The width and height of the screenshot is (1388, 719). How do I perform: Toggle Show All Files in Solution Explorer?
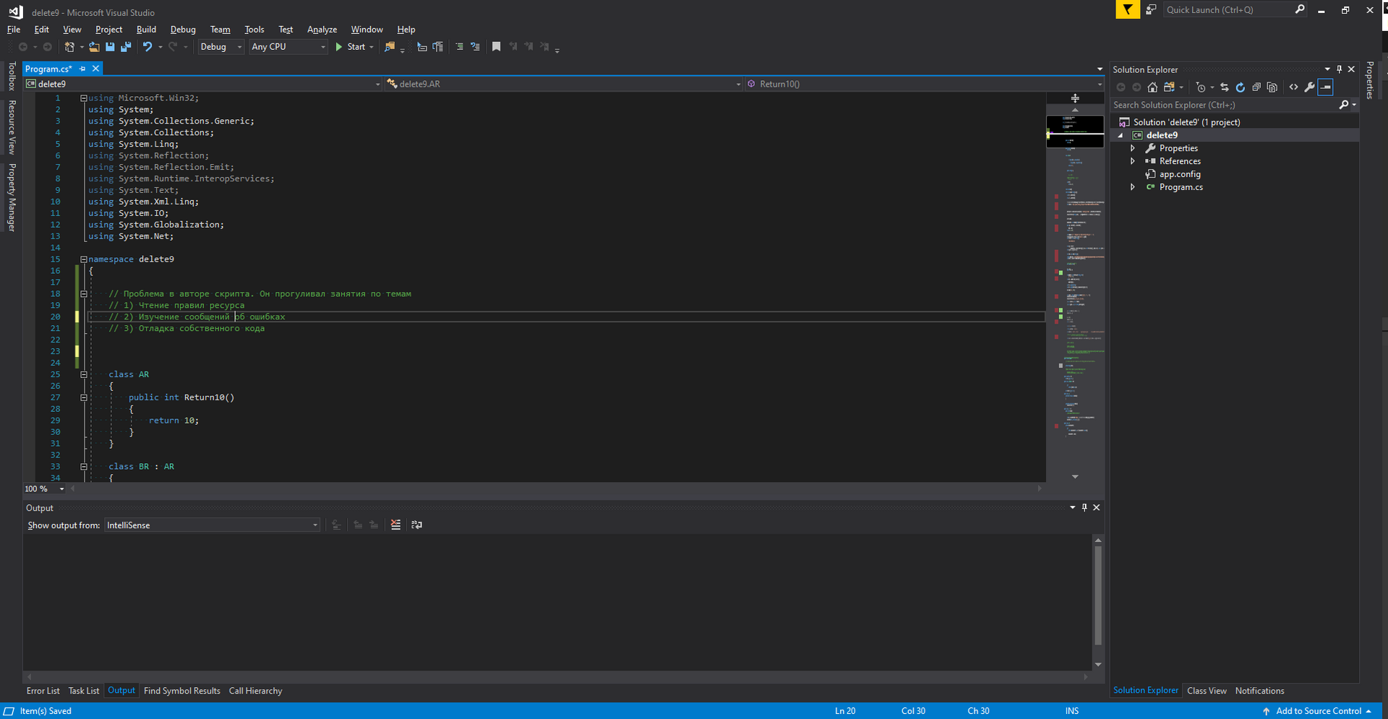point(1272,87)
